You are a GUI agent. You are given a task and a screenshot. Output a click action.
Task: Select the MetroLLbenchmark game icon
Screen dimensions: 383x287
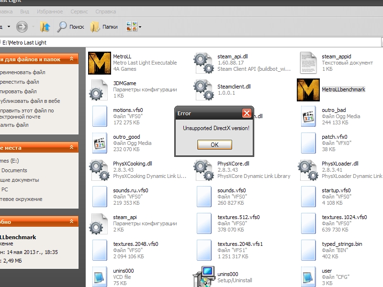pos(308,90)
